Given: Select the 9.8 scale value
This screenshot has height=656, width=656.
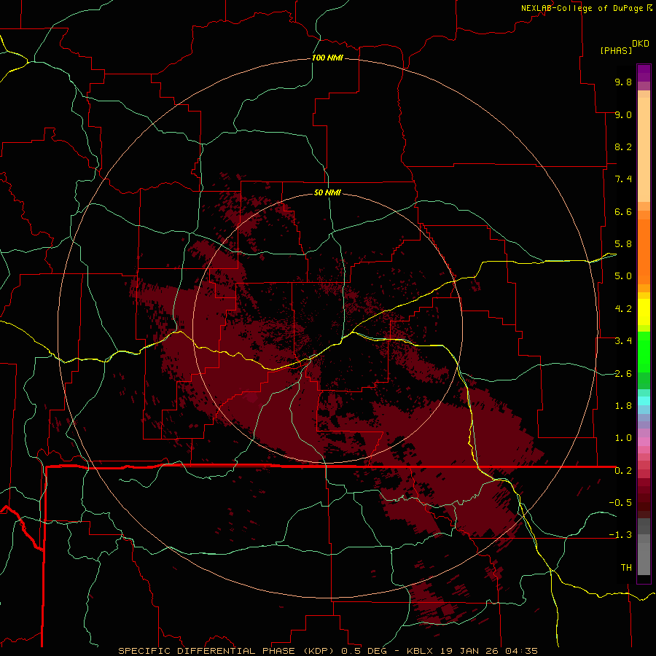Looking at the screenshot, I should coord(623,82).
